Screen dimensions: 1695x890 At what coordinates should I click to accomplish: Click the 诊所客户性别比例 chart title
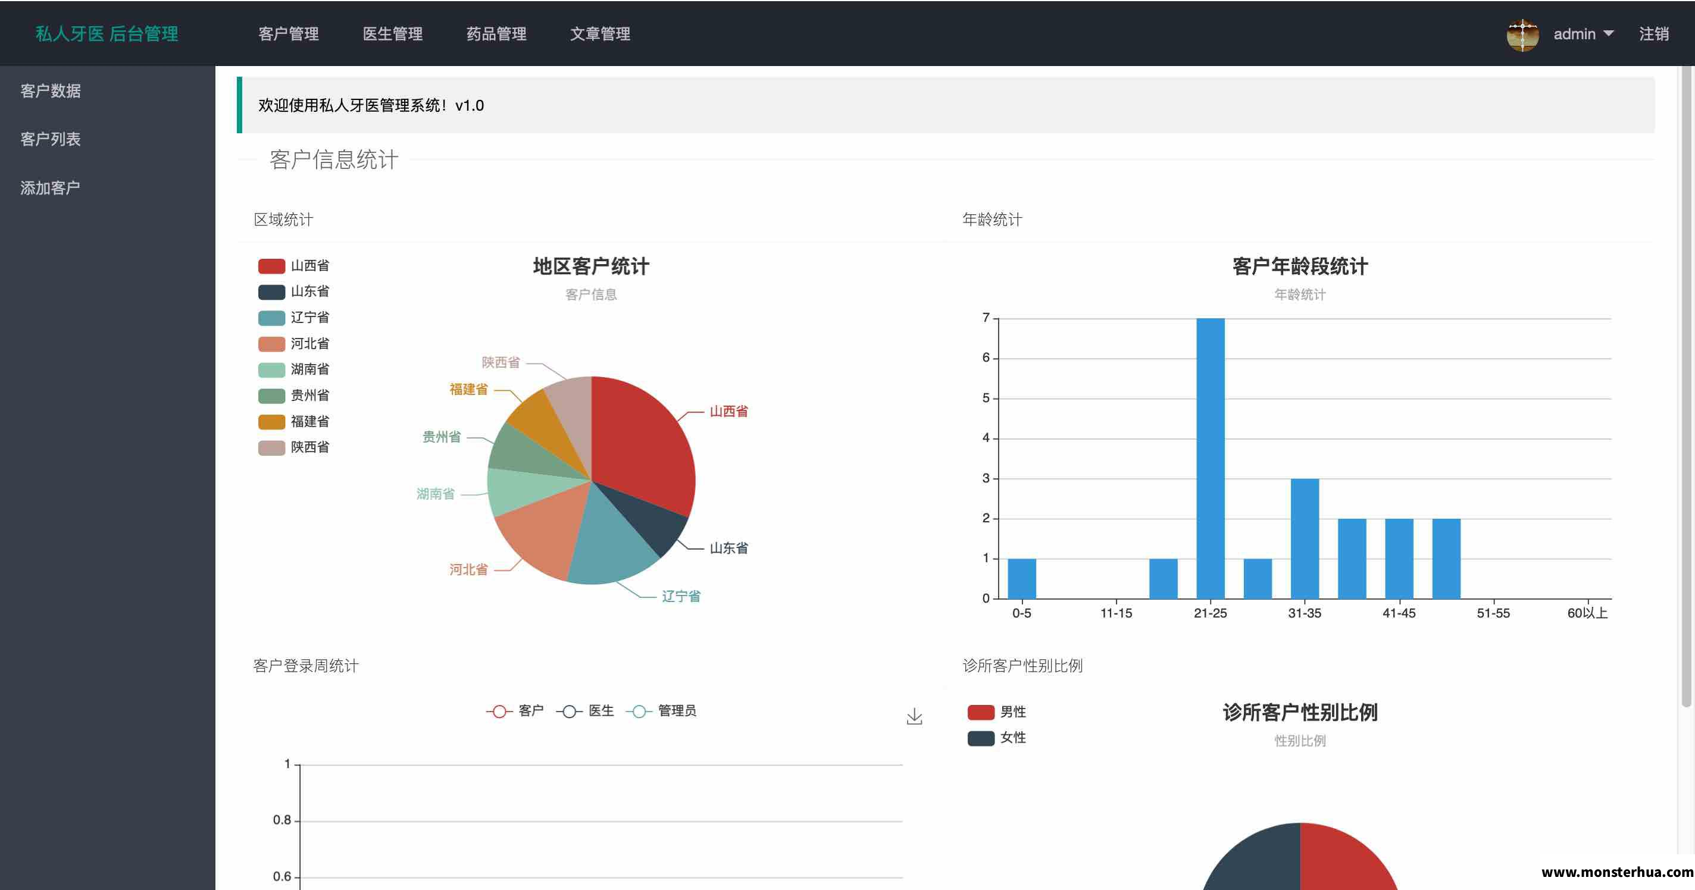click(x=1300, y=712)
